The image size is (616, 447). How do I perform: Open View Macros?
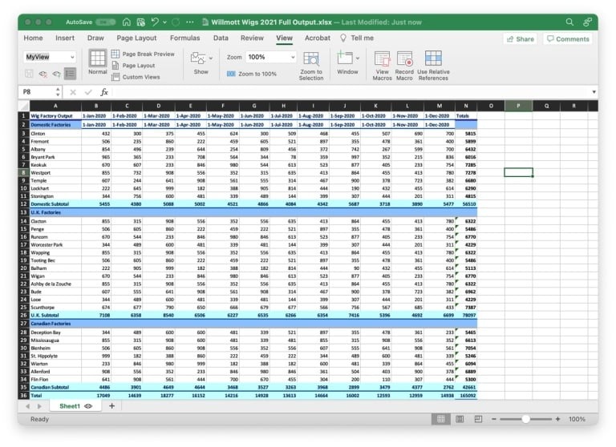(382, 64)
